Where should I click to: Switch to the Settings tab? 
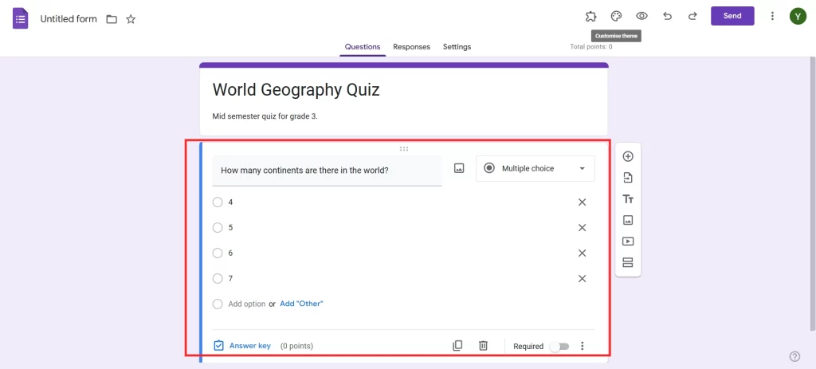457,47
